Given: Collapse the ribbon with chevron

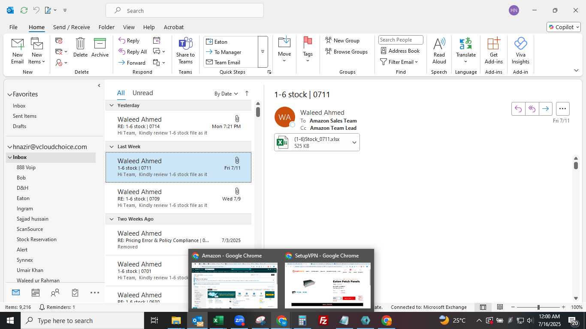Looking at the screenshot, I should tap(576, 70).
